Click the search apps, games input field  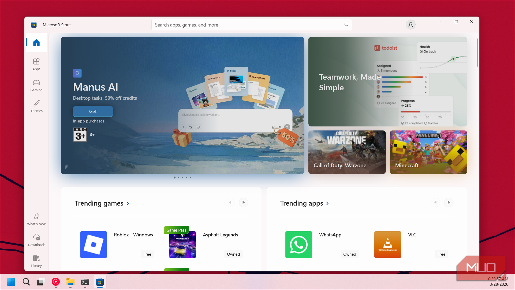248,25
